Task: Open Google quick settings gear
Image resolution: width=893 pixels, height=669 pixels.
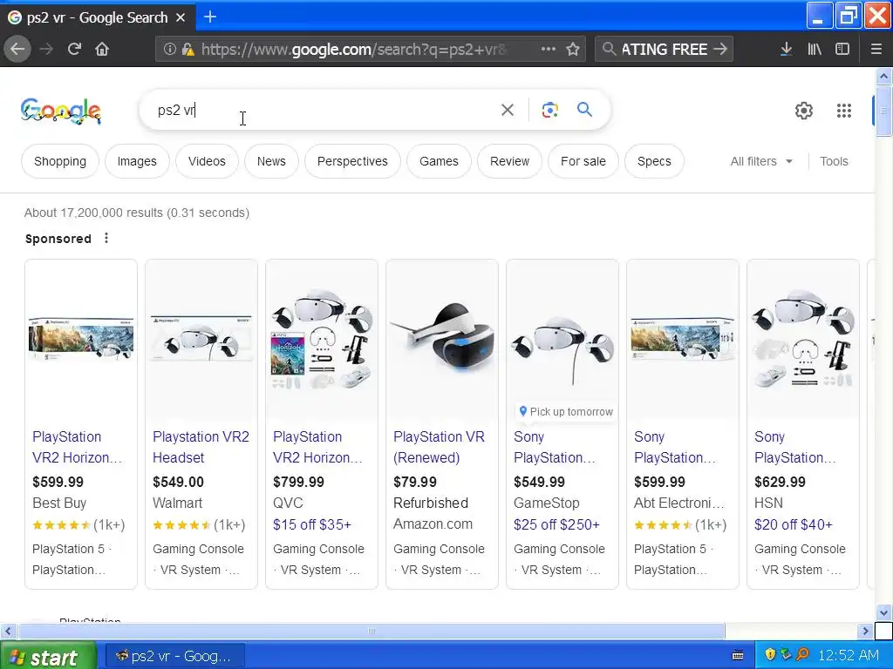Action: pos(803,111)
